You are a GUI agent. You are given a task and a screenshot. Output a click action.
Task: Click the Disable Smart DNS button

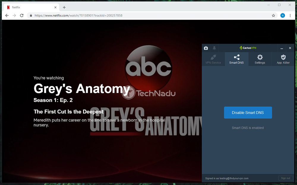tap(248, 113)
